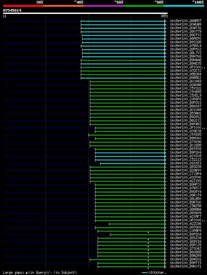
Task: Open hit UniRef100_Q94GX1
Action: click(186, 259)
